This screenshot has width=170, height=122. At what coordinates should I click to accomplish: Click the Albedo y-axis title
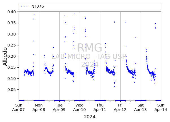(x=5, y=56)
